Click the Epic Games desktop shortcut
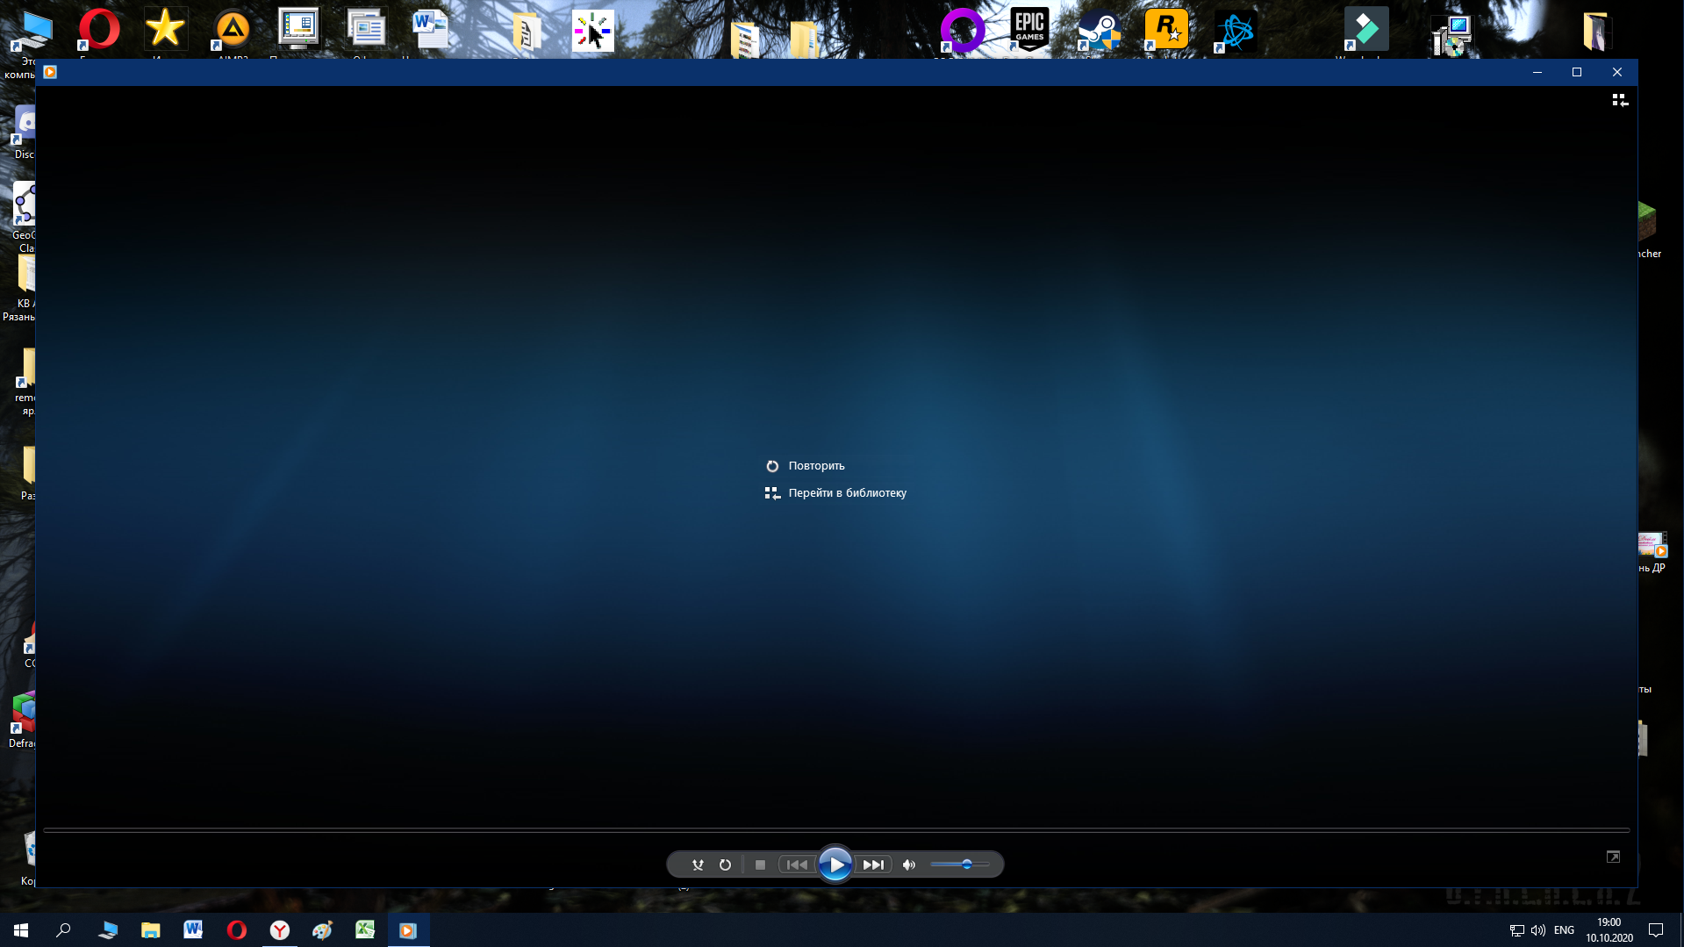1684x947 pixels. pyautogui.click(x=1029, y=29)
